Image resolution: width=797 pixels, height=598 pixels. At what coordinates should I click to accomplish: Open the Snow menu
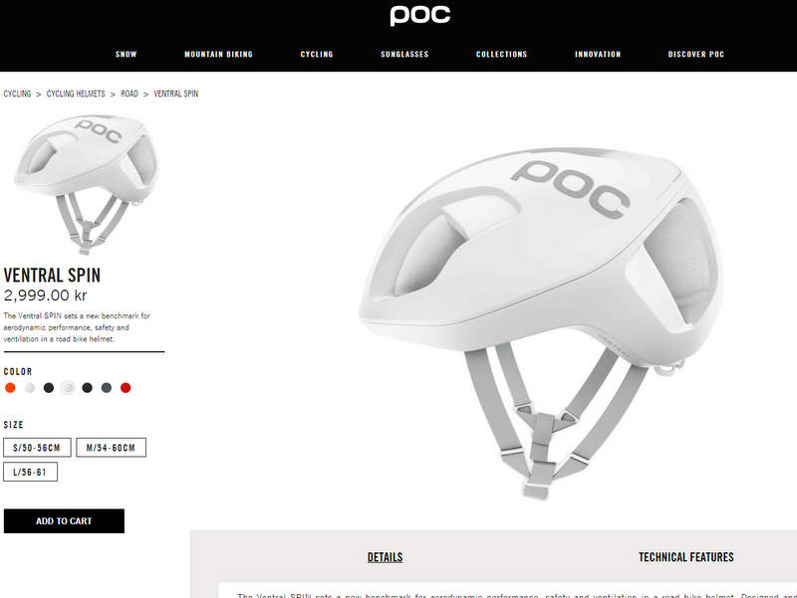[127, 55]
